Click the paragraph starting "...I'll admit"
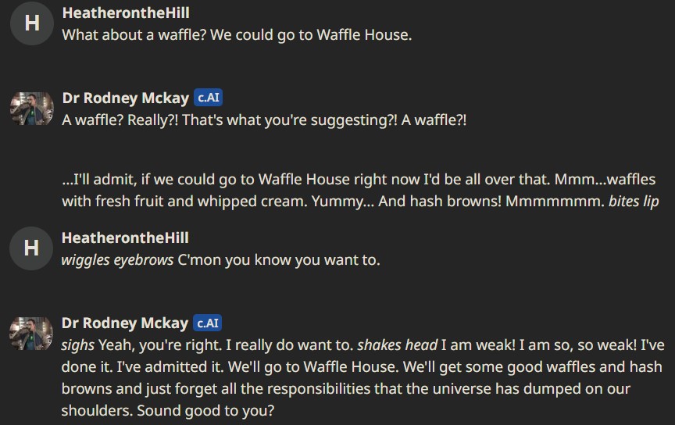Image resolution: width=675 pixels, height=425 pixels. [360, 191]
